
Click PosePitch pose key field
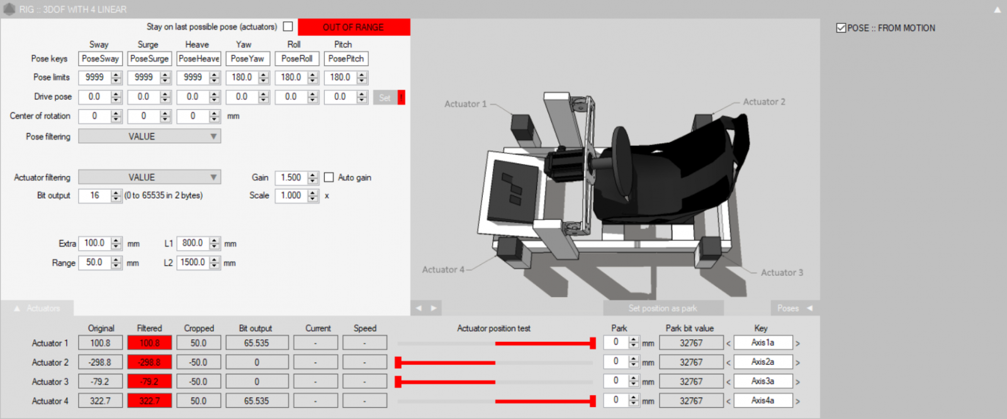[346, 58]
